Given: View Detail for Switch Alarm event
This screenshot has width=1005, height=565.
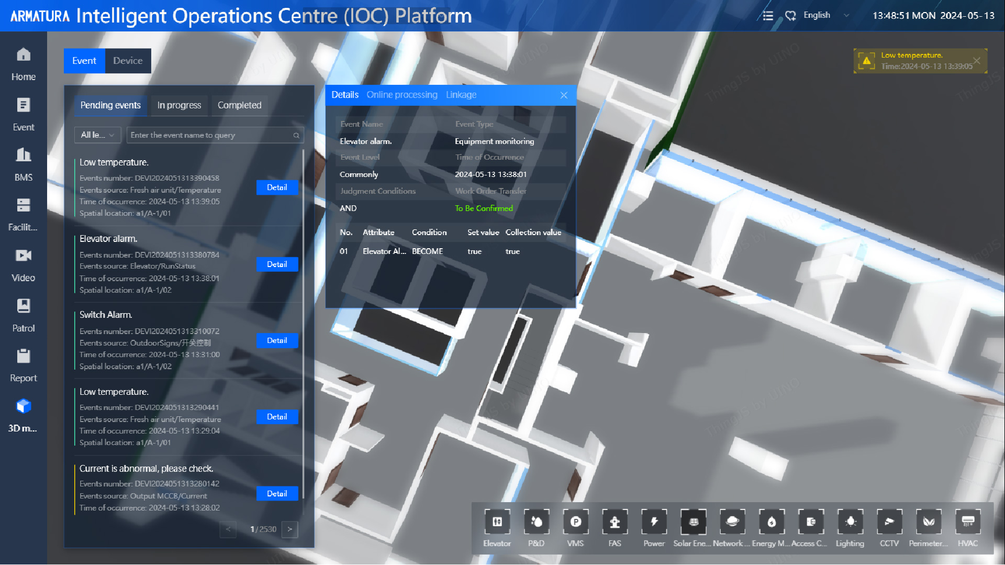Looking at the screenshot, I should 277,340.
